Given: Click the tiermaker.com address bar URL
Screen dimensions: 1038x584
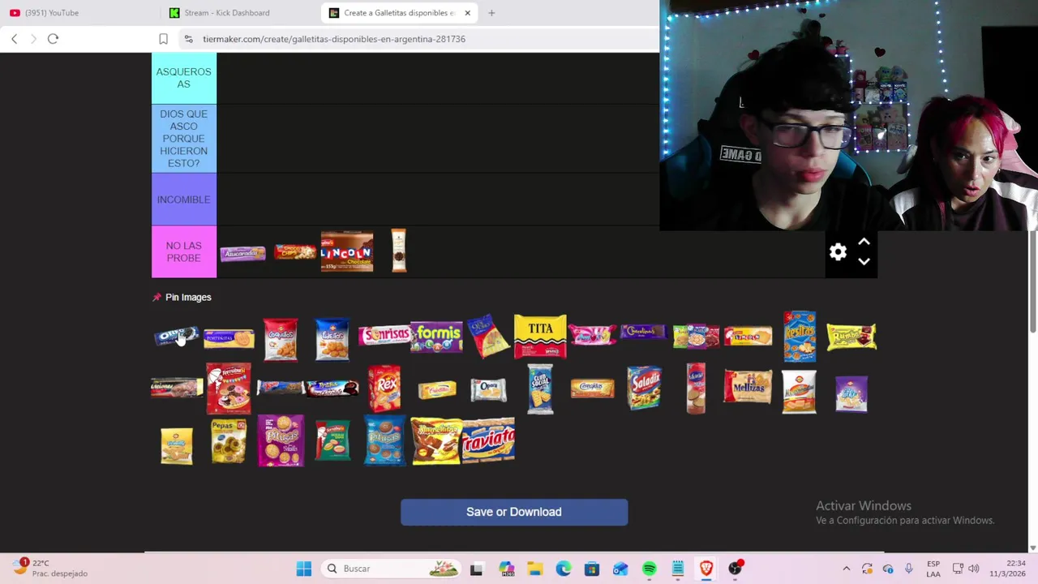Looking at the screenshot, I should click(334, 38).
